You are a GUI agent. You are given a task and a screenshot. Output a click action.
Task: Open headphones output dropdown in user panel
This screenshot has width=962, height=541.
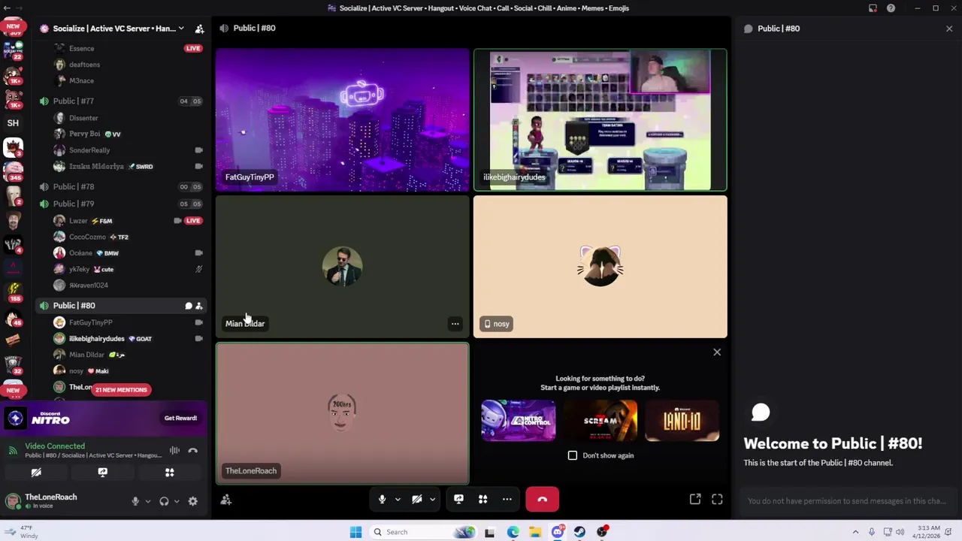[177, 501]
